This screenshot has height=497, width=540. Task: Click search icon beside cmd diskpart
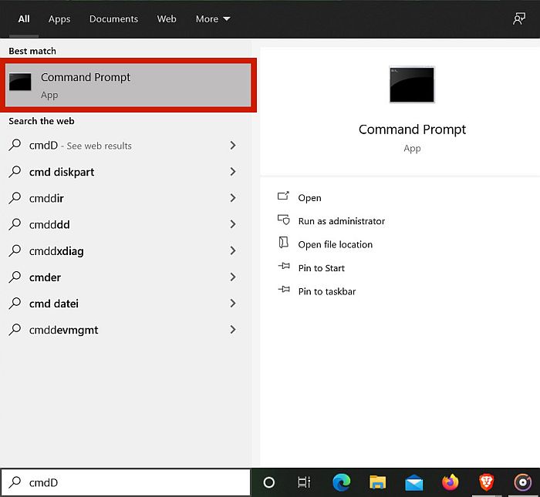(15, 172)
